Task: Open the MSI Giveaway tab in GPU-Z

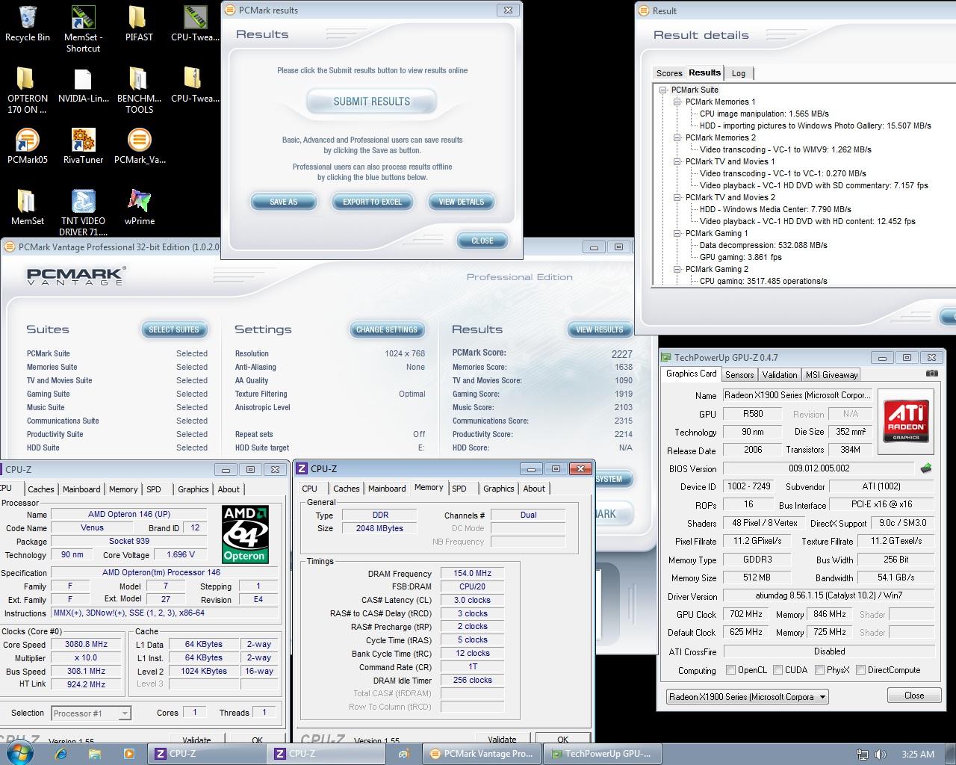Action: tap(831, 375)
